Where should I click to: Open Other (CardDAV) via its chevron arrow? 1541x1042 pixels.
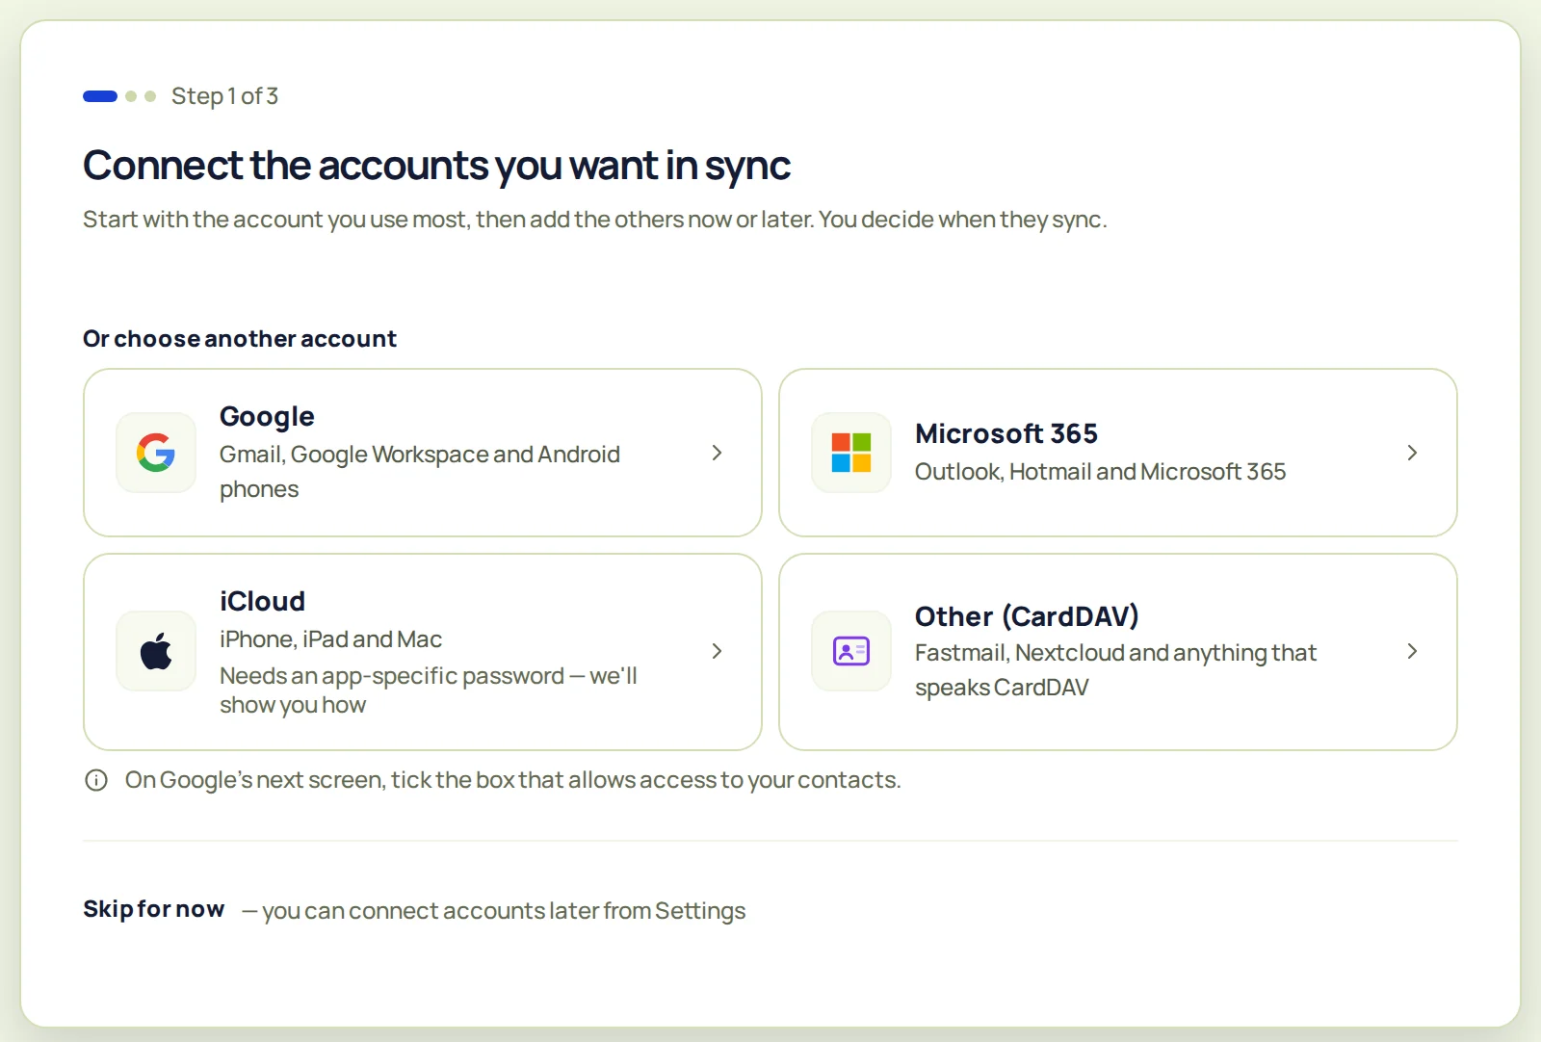(x=1412, y=651)
